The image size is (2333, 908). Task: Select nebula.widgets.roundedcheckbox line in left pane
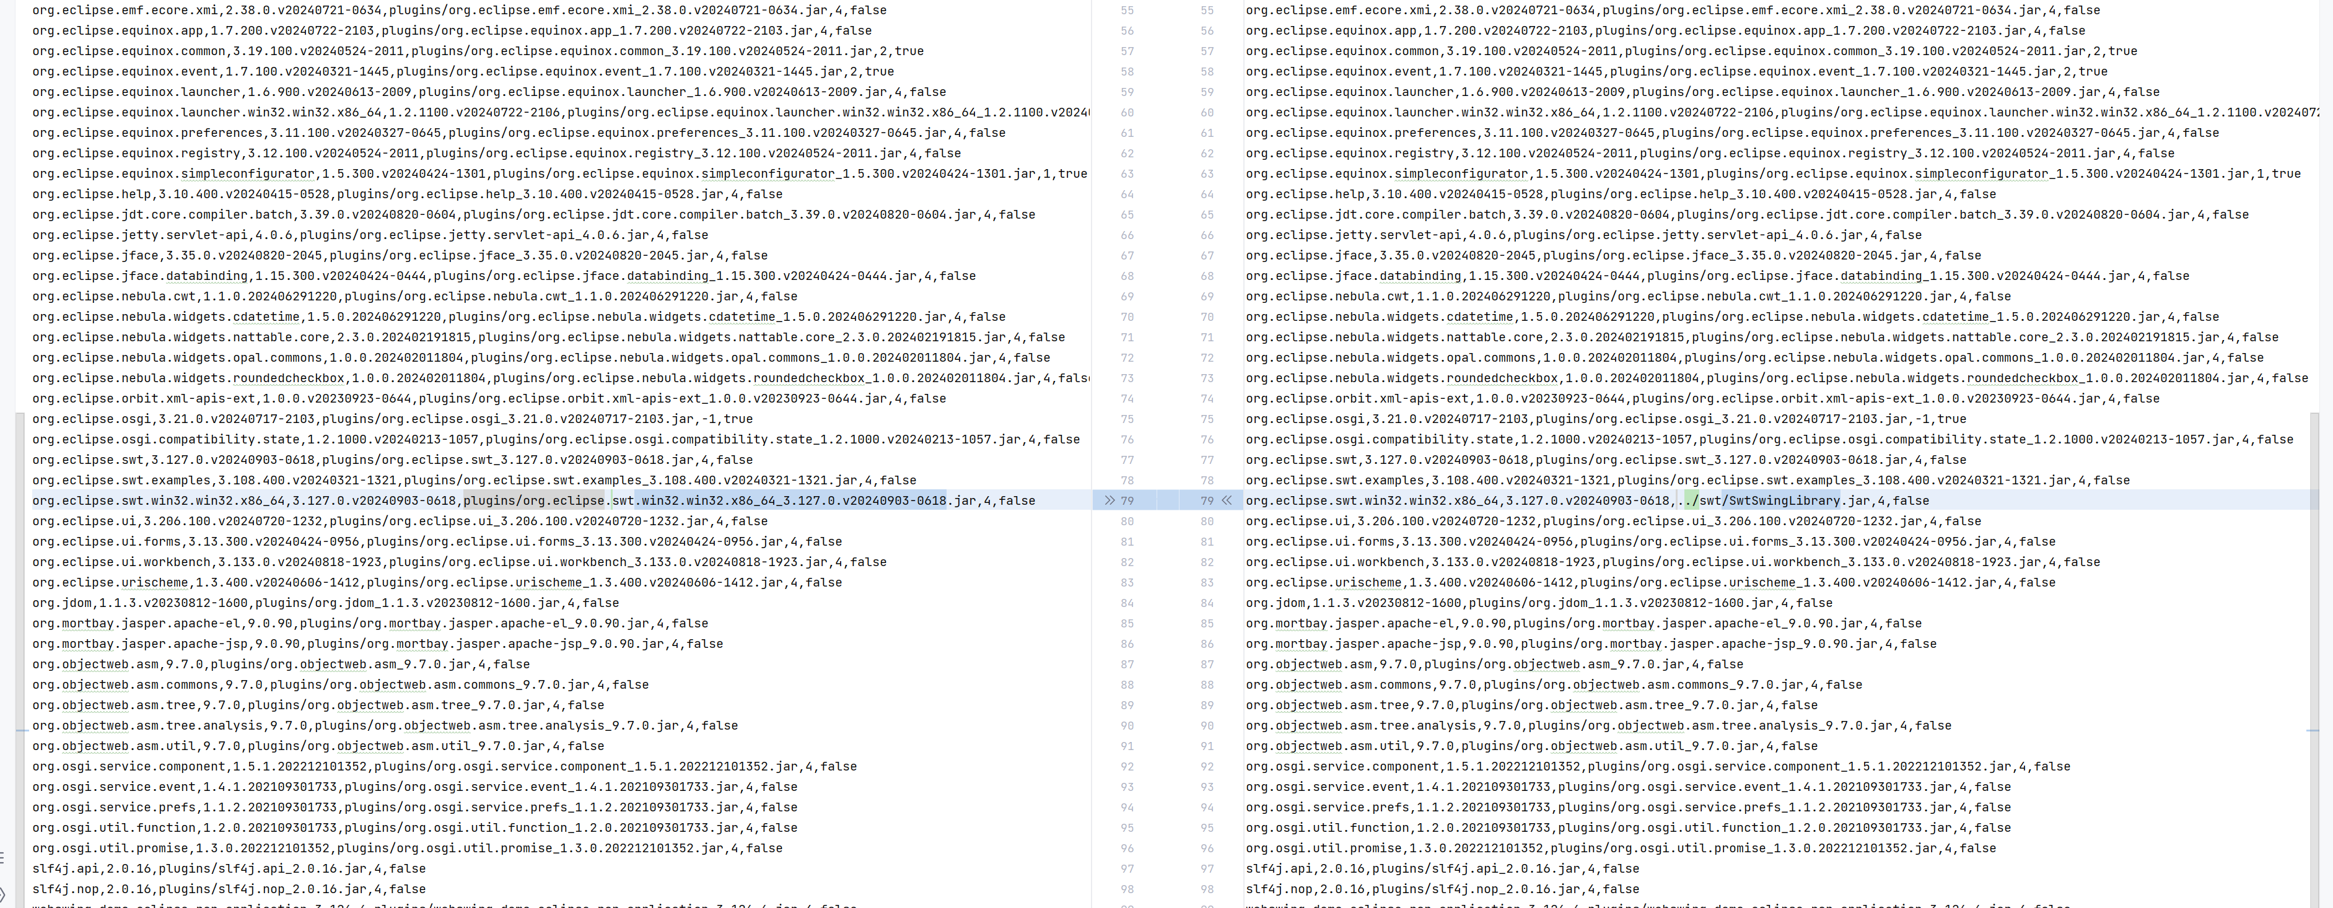pyautogui.click(x=559, y=378)
